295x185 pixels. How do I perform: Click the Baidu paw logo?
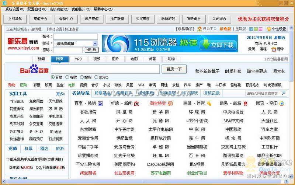point(34,69)
